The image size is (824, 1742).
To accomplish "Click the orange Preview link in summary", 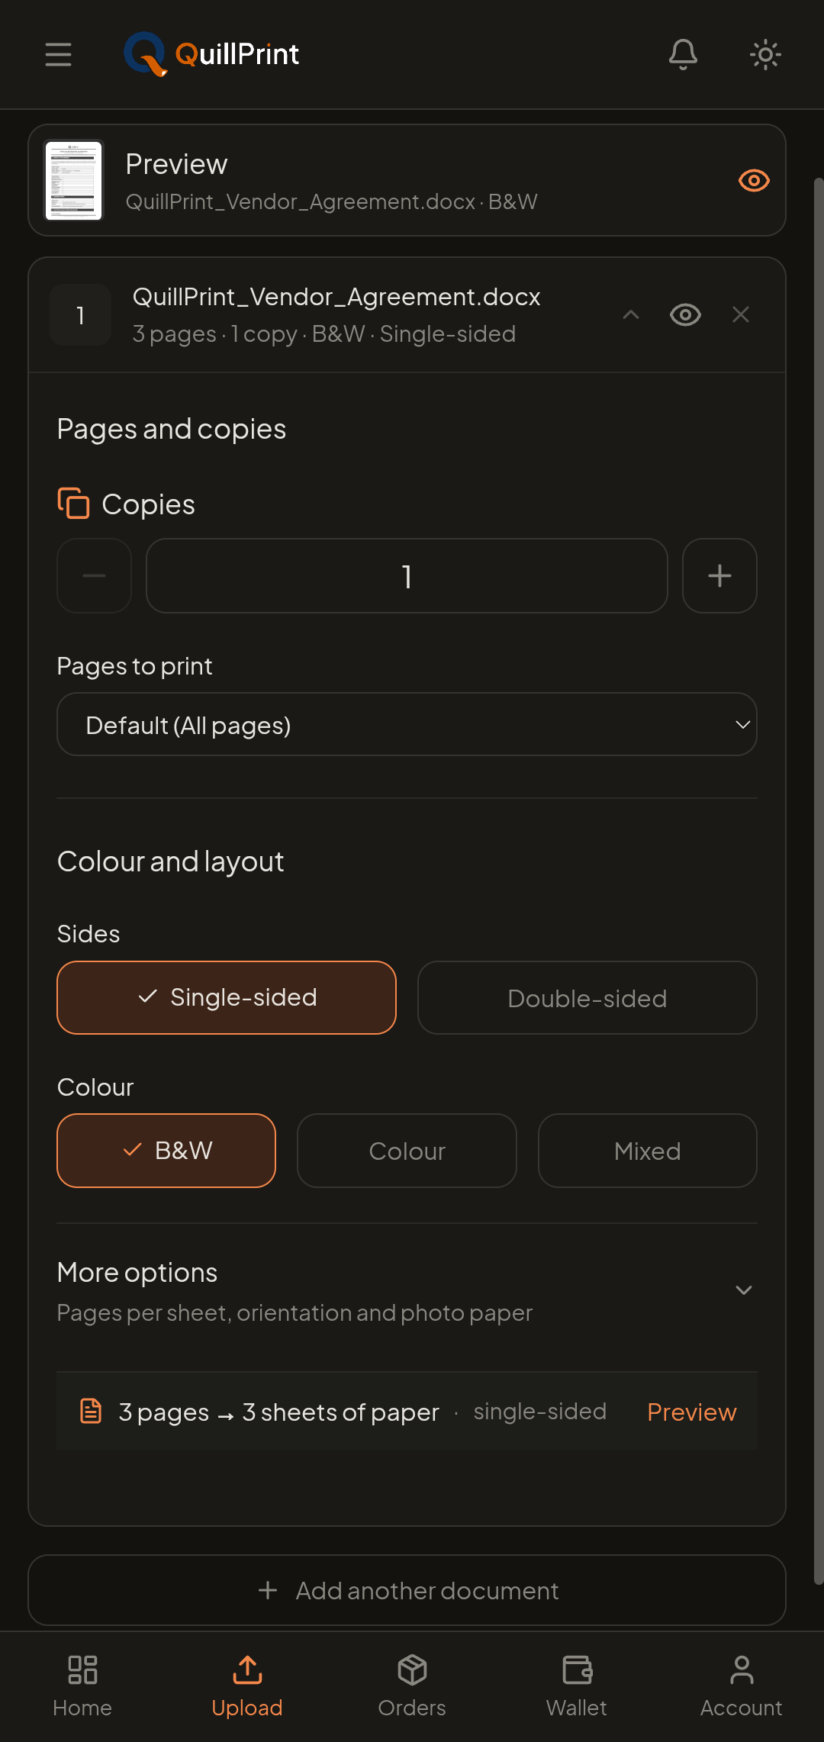I will 691,1412.
